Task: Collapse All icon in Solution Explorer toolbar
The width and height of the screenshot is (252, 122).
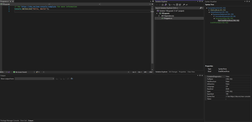Action: [x=177, y=5]
